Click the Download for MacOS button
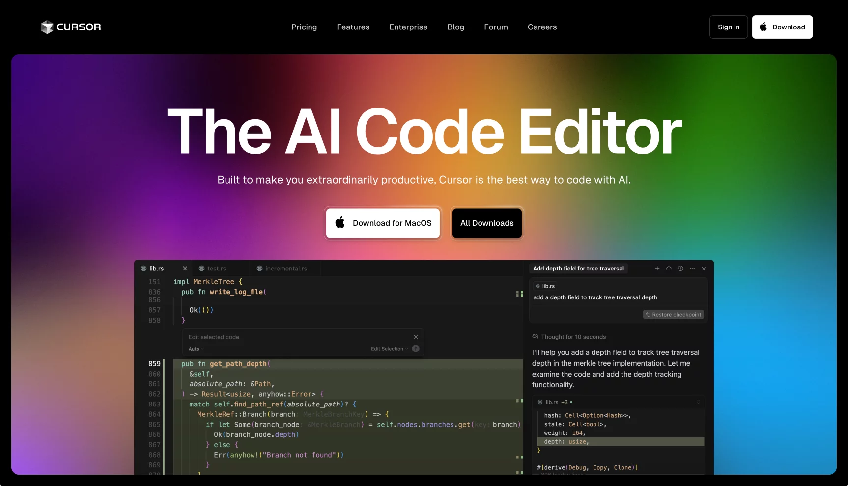The image size is (848, 486). [x=383, y=223]
